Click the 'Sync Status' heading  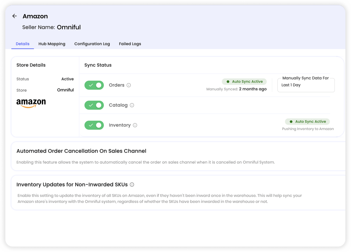(x=98, y=65)
